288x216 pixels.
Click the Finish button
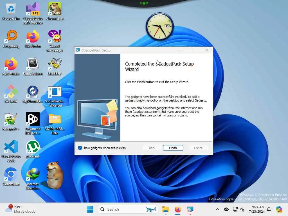click(x=173, y=148)
